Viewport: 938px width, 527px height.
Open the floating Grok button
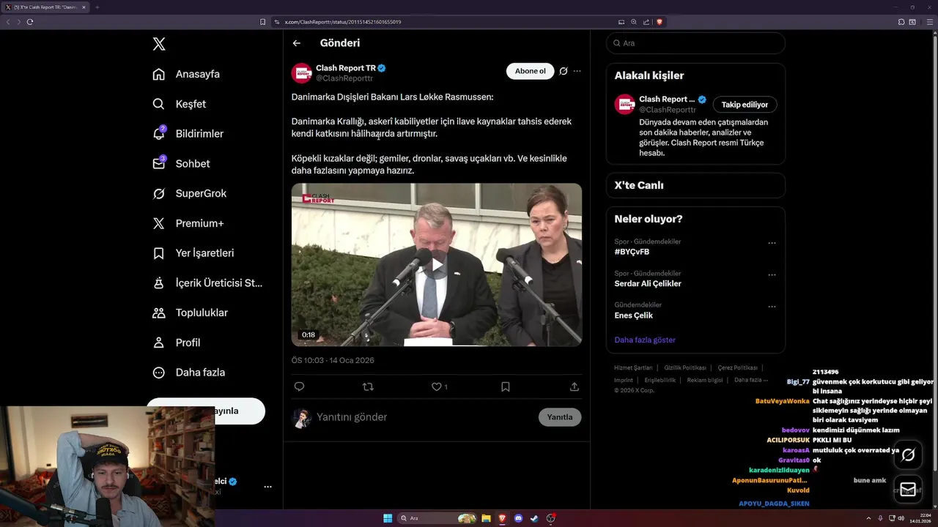click(908, 455)
